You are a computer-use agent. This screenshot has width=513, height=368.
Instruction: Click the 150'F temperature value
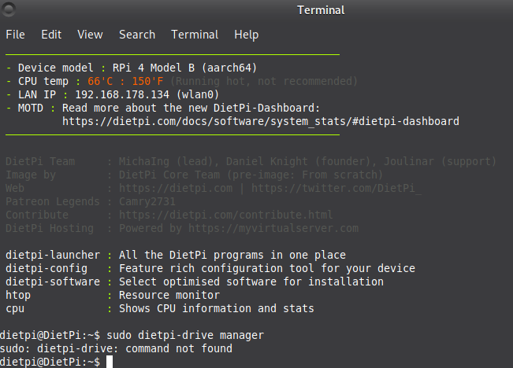(x=147, y=81)
